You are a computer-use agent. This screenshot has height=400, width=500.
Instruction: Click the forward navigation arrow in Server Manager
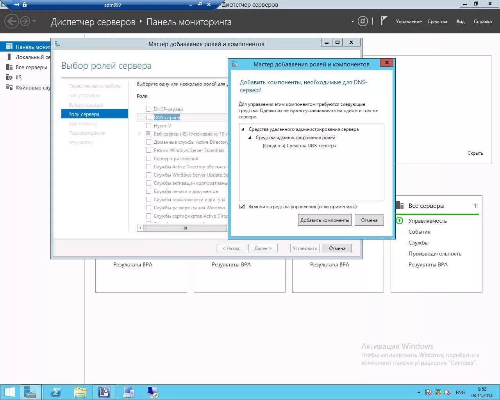25,21
